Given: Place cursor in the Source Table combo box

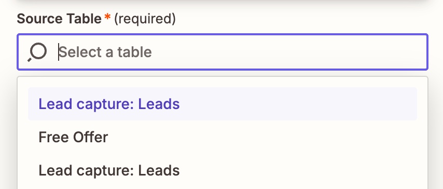Looking at the screenshot, I should click(x=223, y=52).
